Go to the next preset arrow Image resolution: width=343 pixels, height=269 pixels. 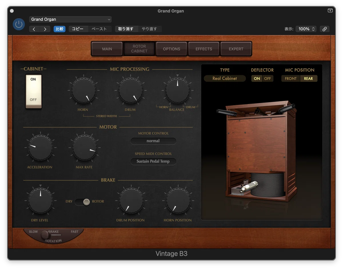[x=45, y=29]
